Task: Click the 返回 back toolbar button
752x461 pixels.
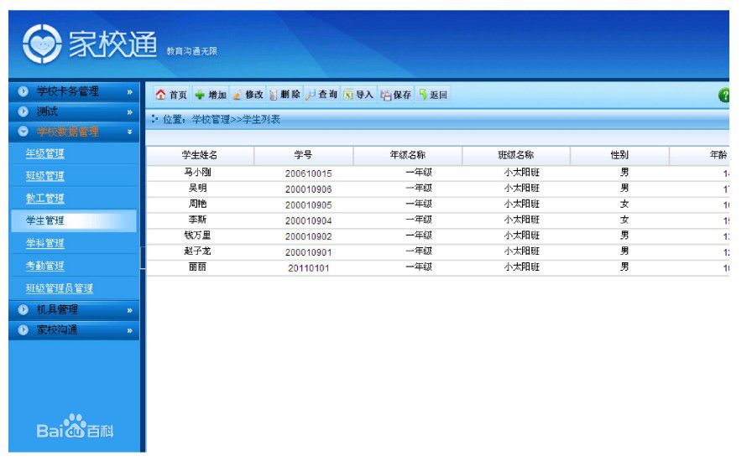Action: click(x=432, y=95)
